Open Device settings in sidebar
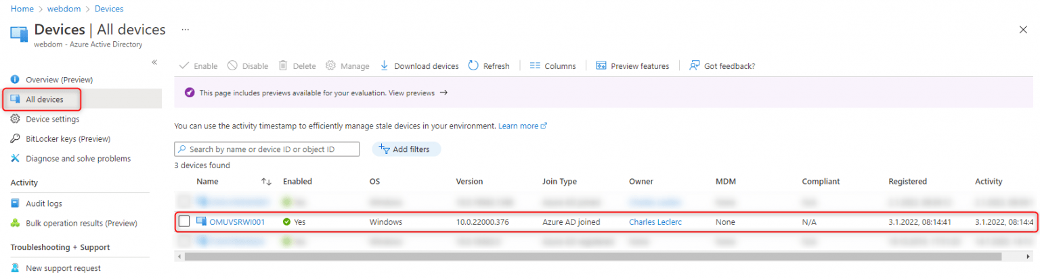This screenshot has height=279, width=1040. point(53,119)
